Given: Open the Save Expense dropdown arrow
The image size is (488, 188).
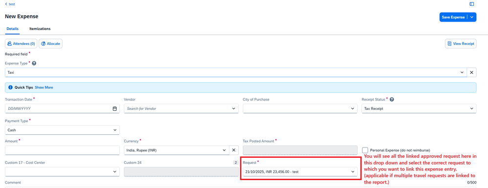Looking at the screenshot, I should (472, 17).
